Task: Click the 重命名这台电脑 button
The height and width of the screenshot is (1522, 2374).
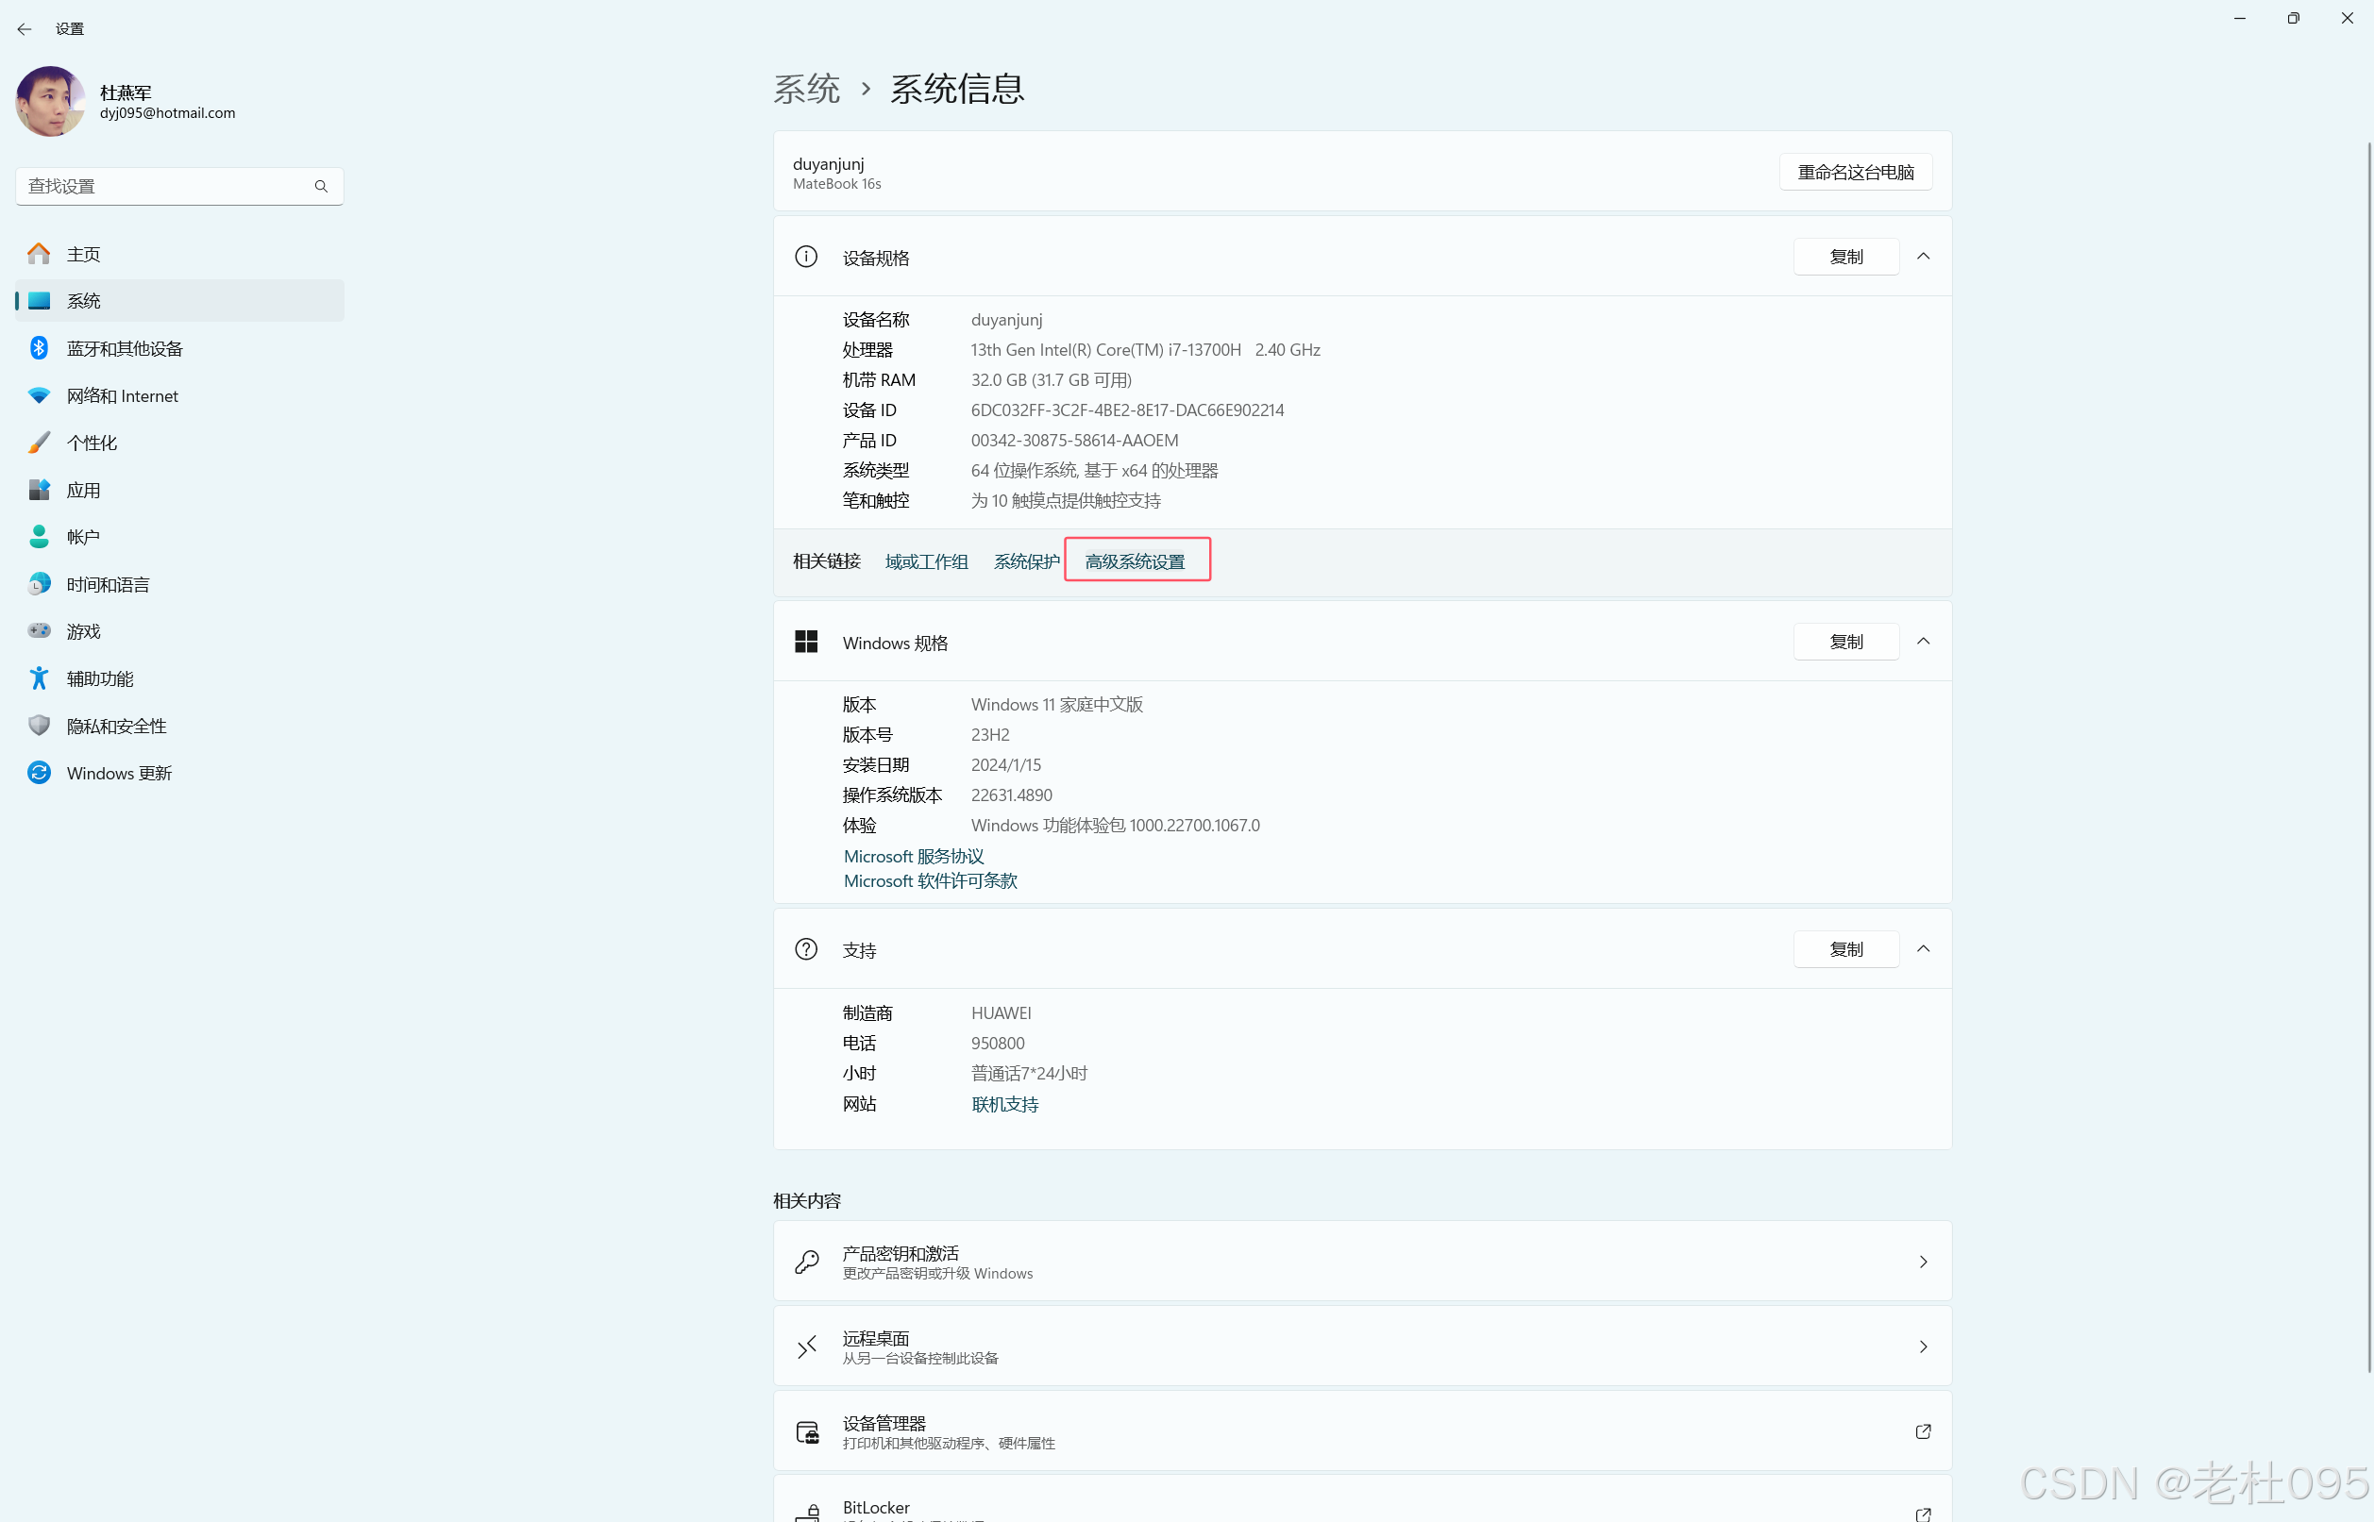Action: tap(1855, 172)
